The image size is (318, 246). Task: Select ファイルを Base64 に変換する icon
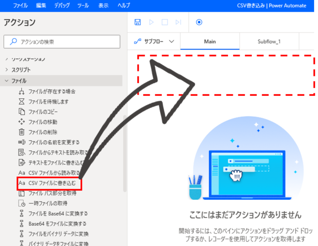click(x=21, y=213)
